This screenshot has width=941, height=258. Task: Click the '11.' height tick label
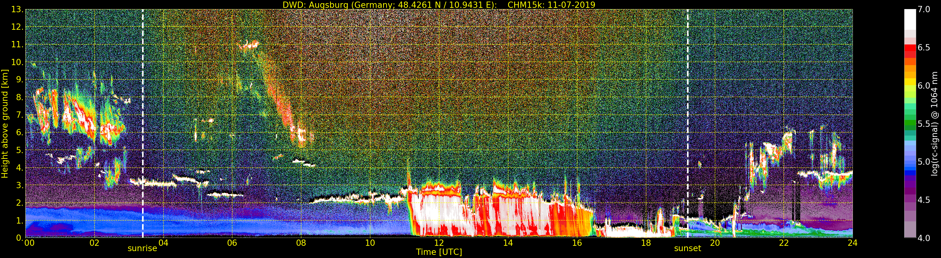tap(17, 44)
